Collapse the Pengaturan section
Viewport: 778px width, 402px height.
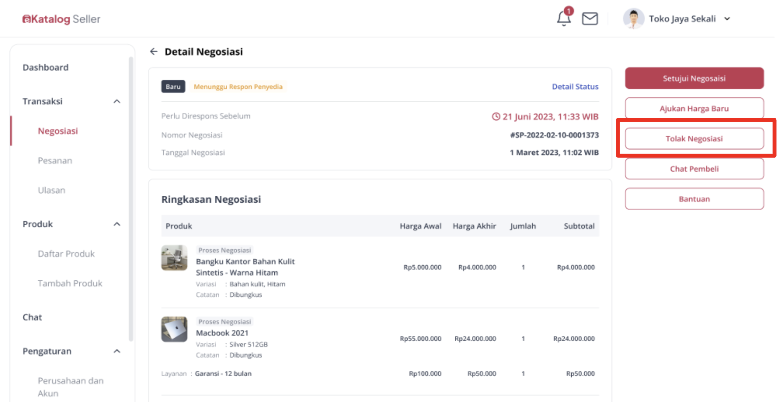pos(117,351)
